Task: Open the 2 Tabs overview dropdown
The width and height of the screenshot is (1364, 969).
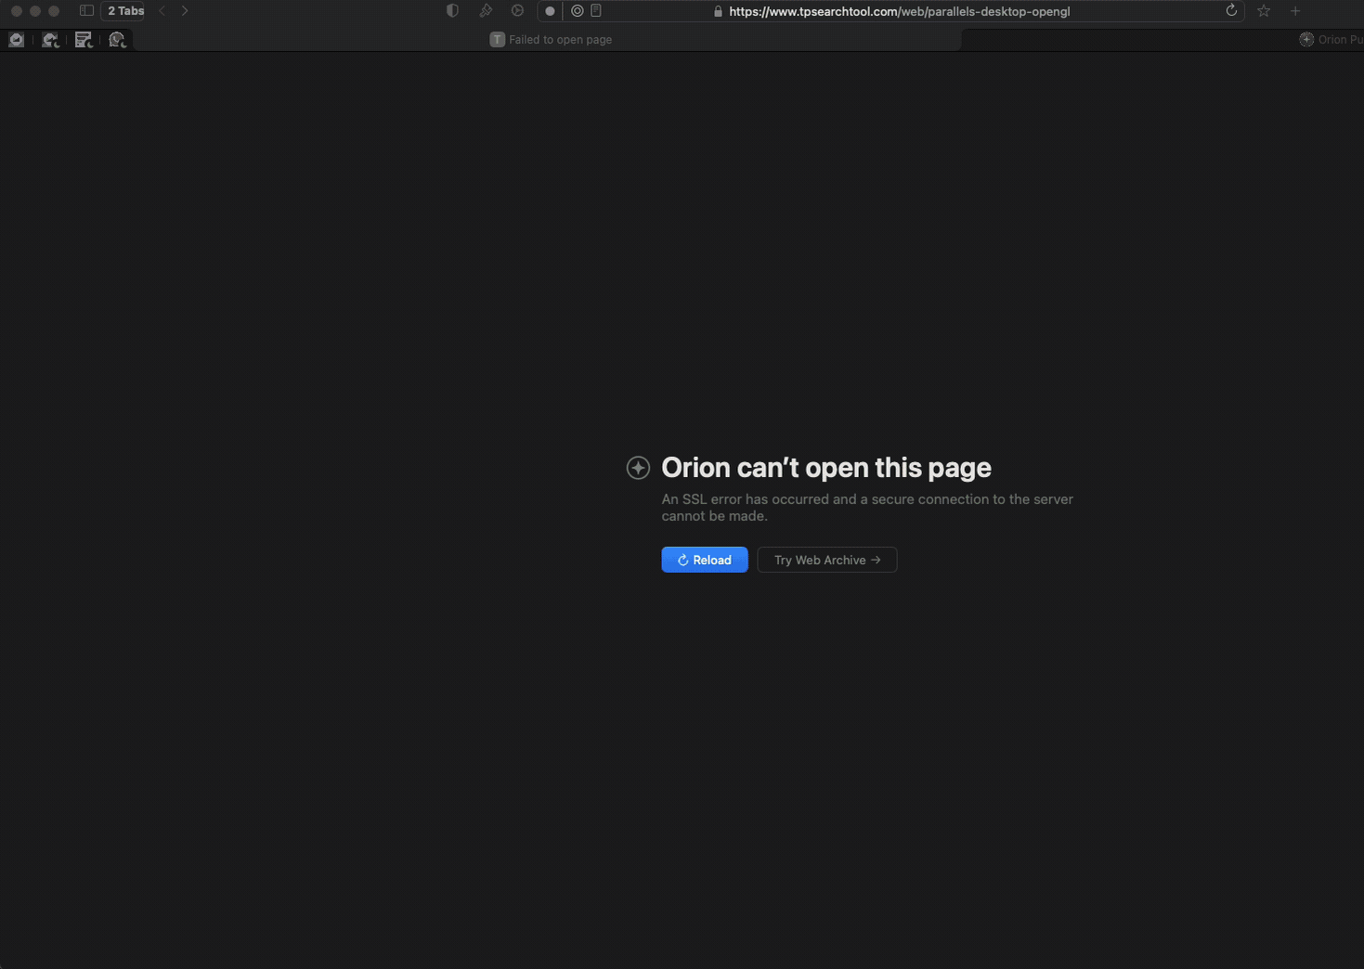Action: click(125, 11)
